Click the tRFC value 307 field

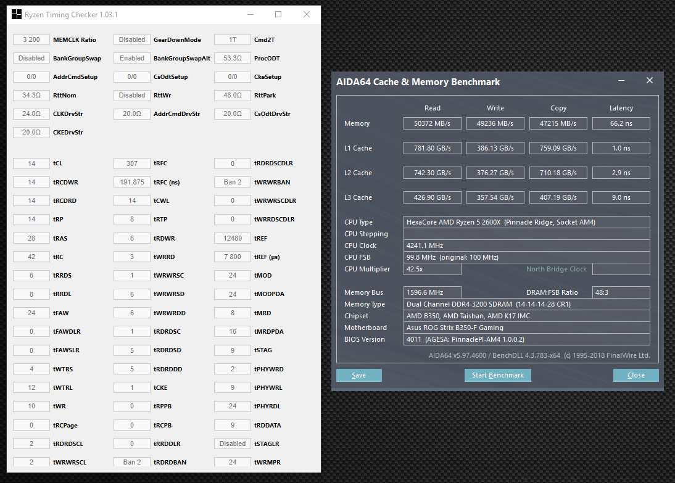132,163
